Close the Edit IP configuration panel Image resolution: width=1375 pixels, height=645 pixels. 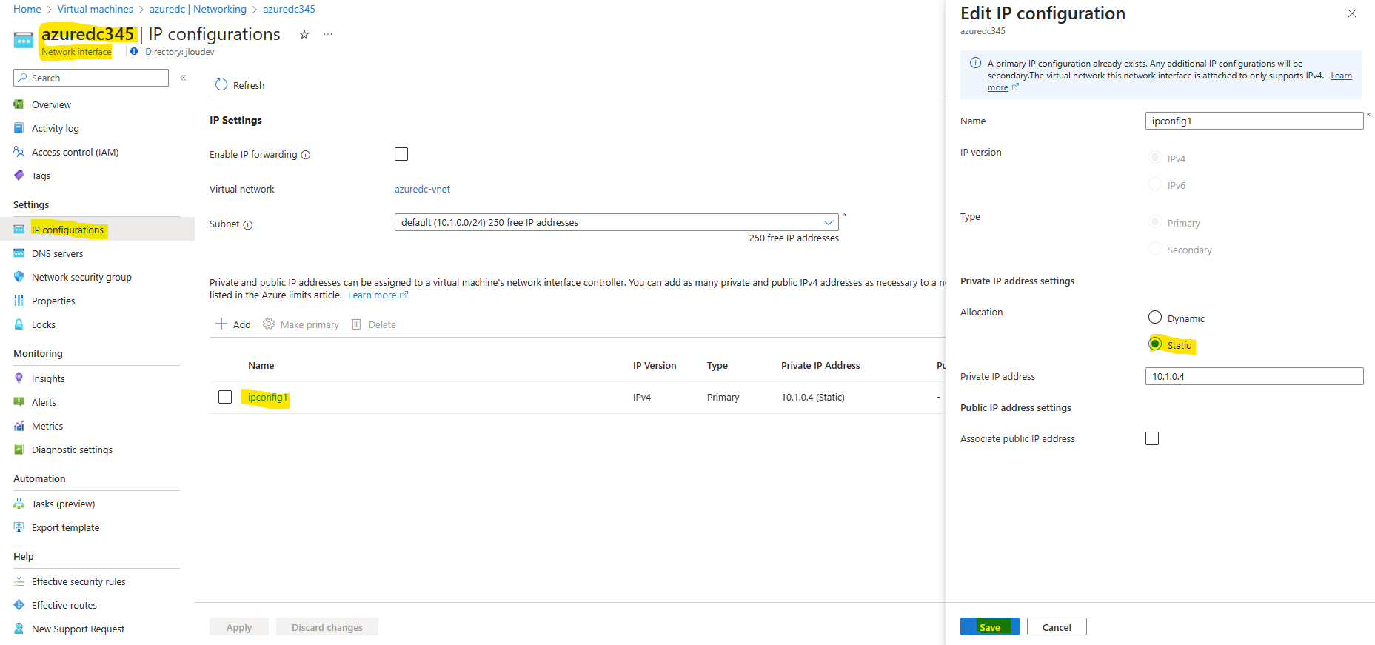tap(1352, 13)
